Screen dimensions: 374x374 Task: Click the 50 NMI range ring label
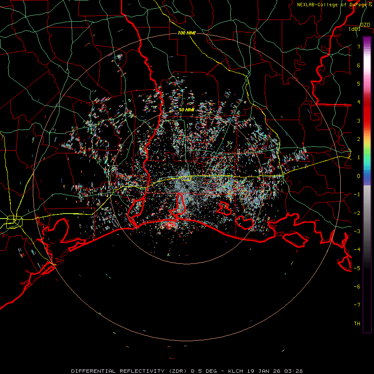point(186,110)
